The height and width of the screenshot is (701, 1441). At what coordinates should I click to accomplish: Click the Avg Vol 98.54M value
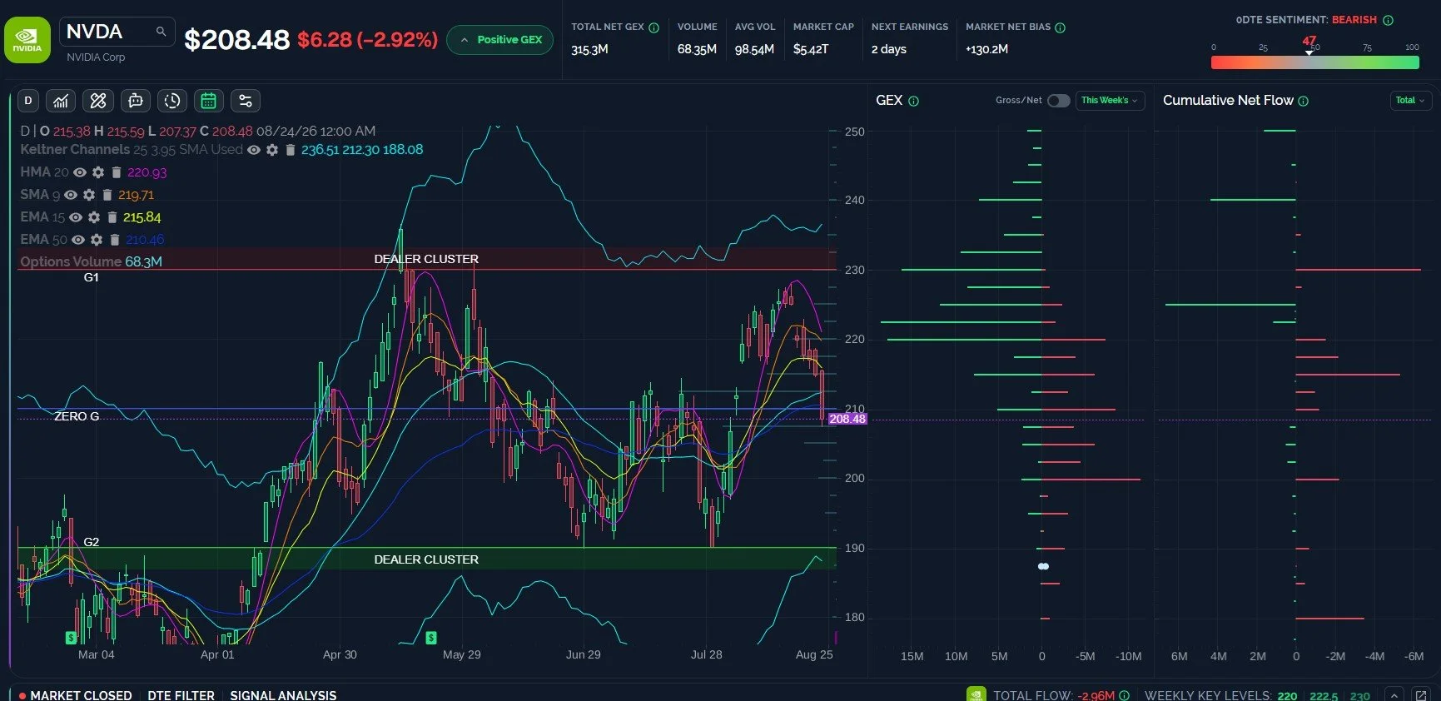click(x=754, y=49)
